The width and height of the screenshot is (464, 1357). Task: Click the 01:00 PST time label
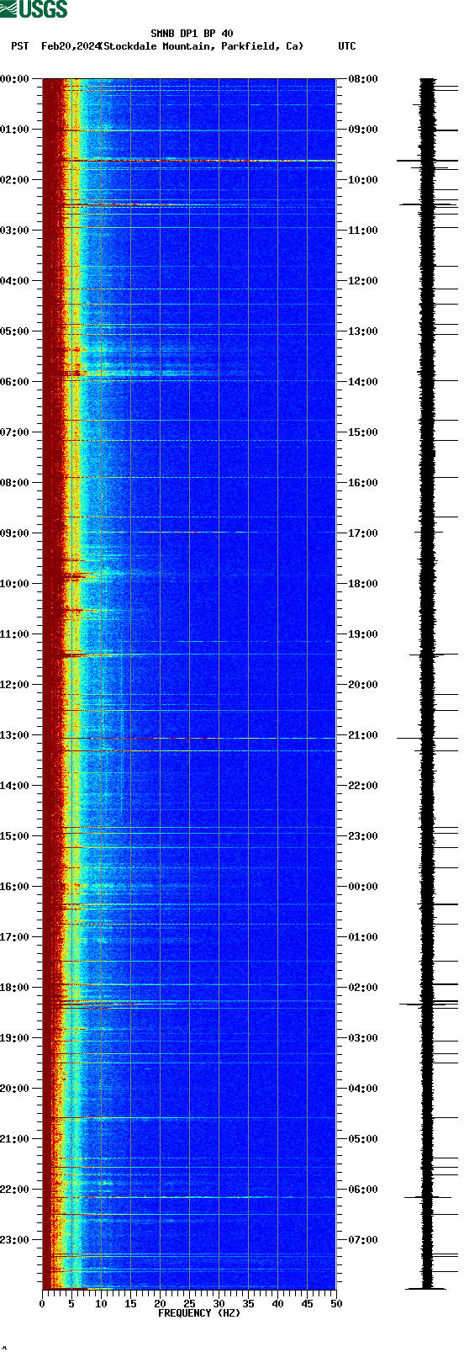(15, 130)
